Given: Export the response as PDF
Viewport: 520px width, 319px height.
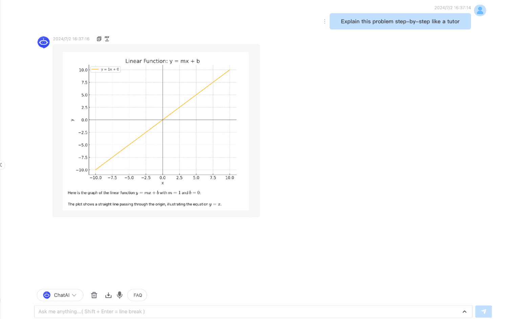Looking at the screenshot, I should click(107, 39).
